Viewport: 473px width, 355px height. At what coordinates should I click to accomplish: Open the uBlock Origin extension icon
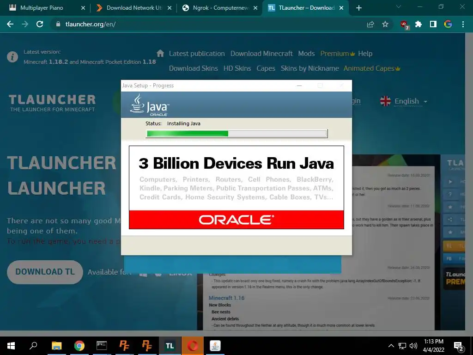[404, 25]
